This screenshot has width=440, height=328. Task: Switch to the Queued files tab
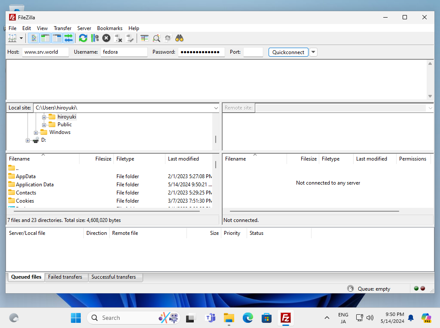coord(26,277)
